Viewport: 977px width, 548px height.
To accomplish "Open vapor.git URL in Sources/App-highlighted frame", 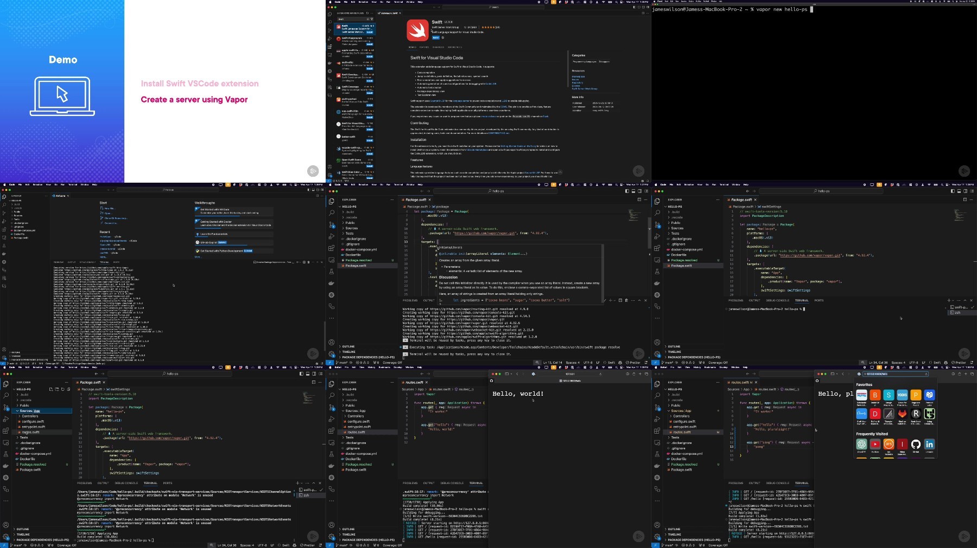I will click(159, 438).
